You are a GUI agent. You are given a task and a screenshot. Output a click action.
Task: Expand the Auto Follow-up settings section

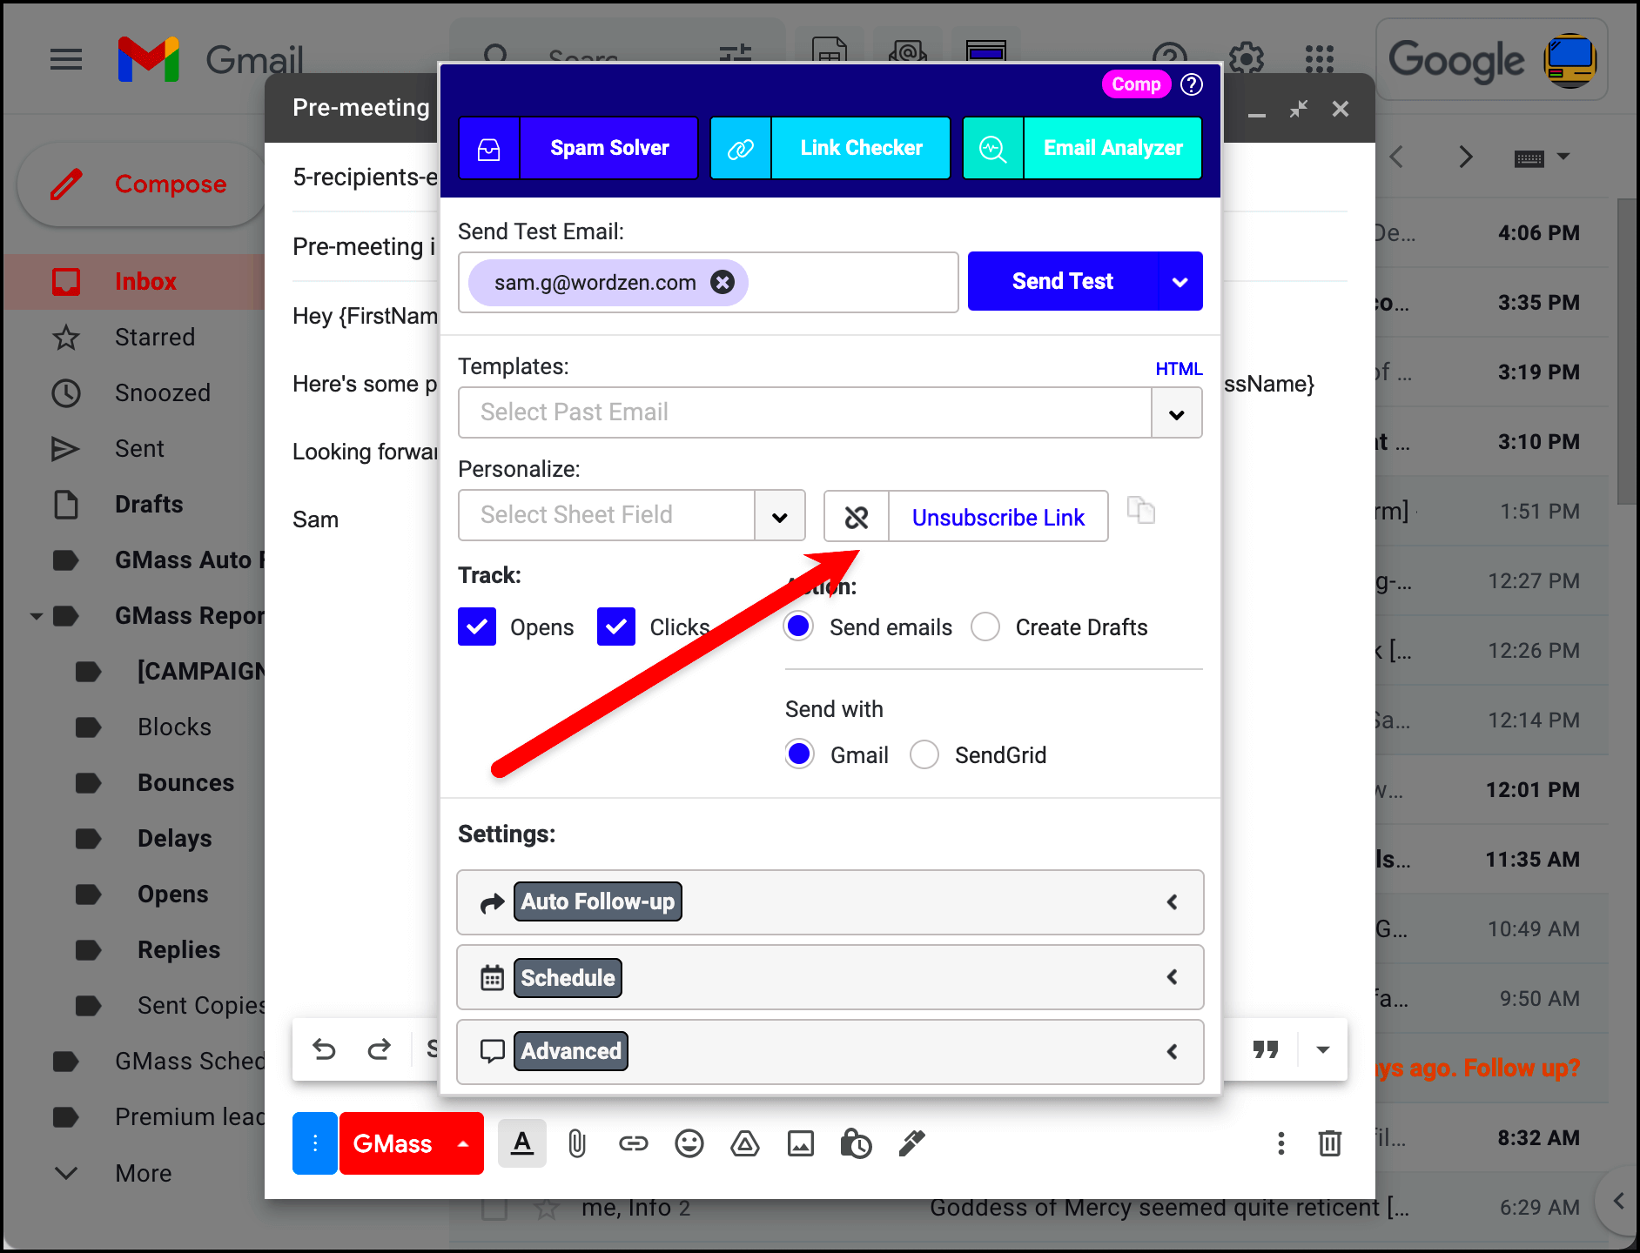click(830, 902)
